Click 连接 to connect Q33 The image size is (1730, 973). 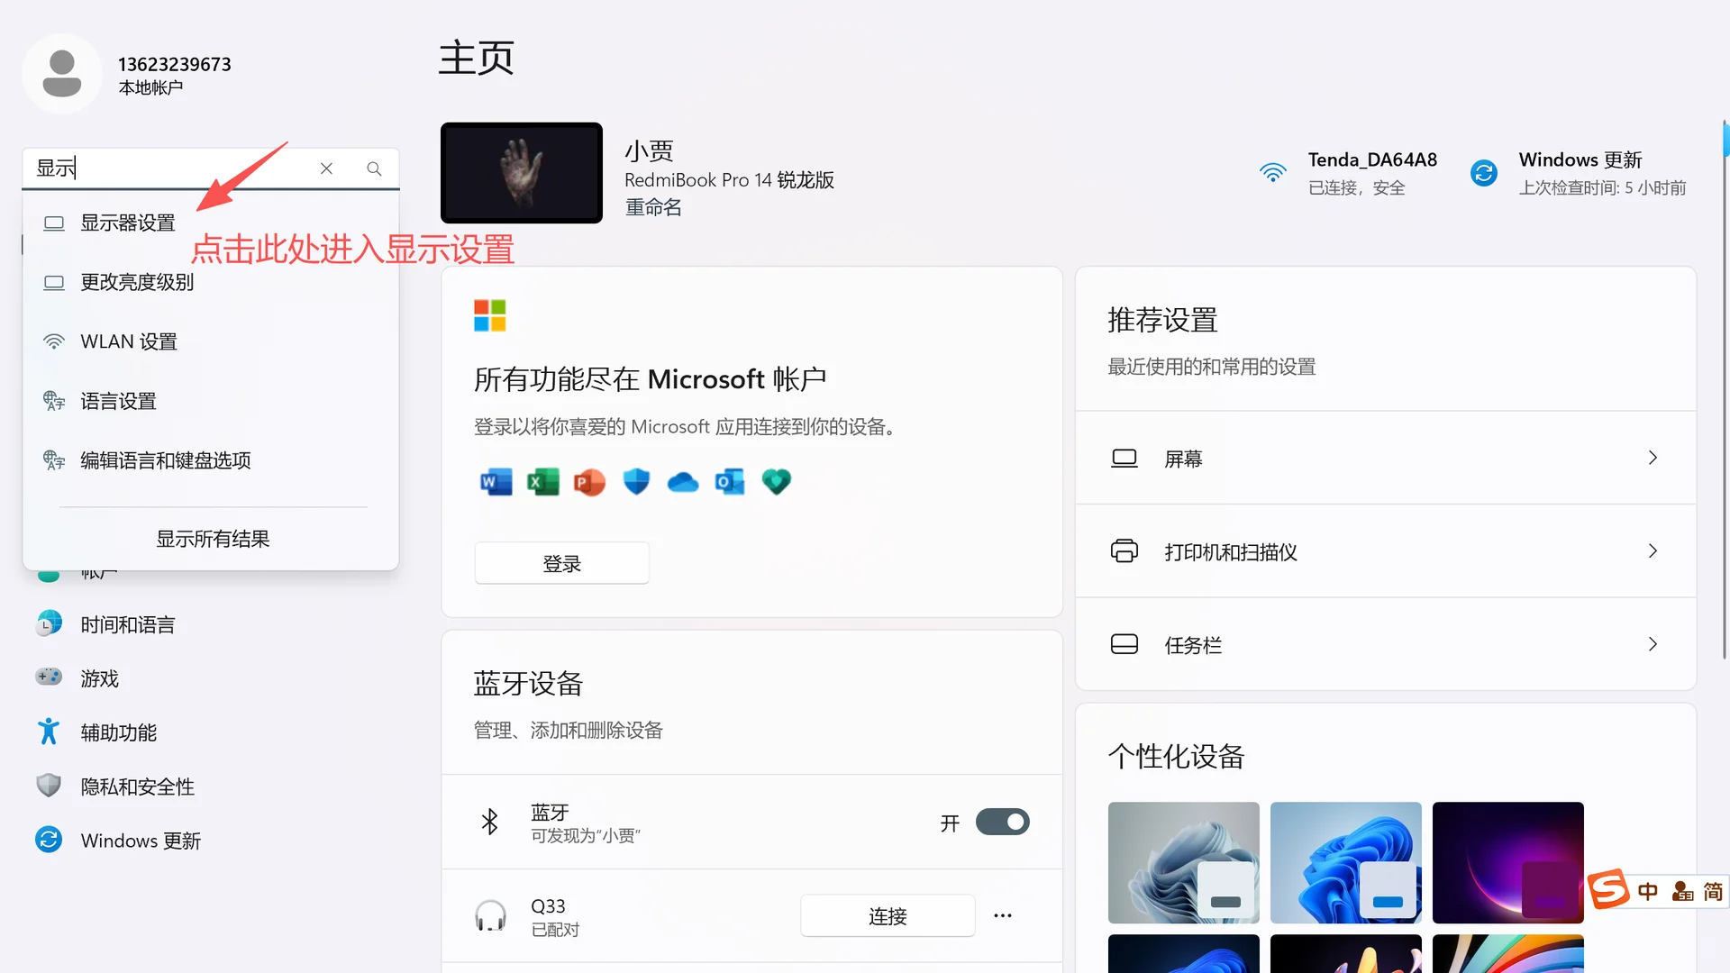888,915
